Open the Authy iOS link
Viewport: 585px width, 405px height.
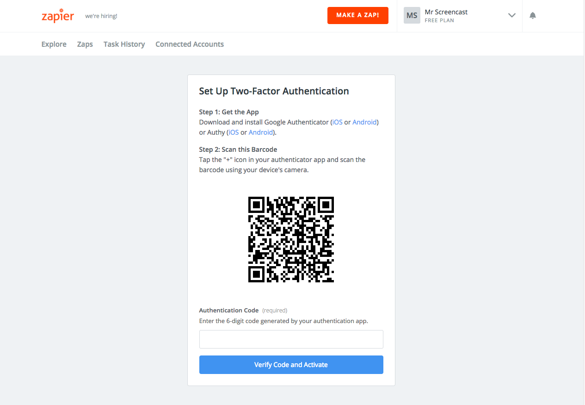[234, 132]
